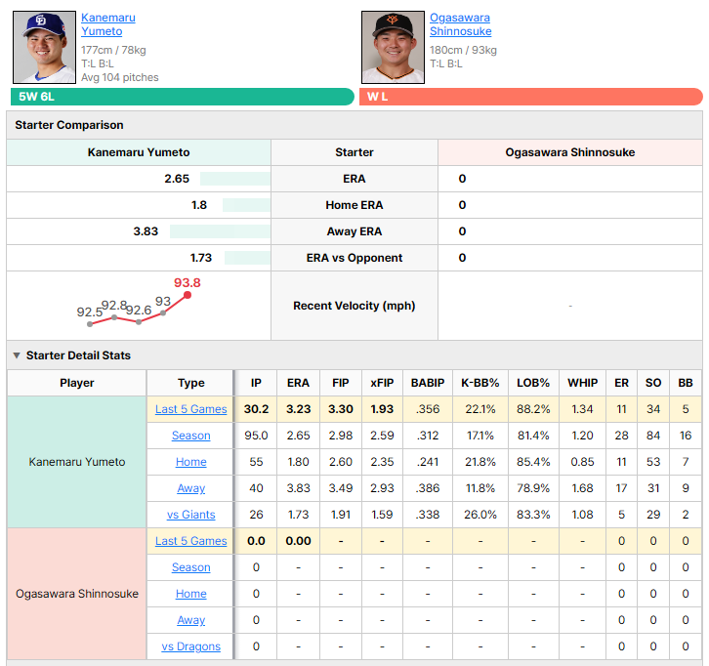
Task: Click the 0.85 WHIP cell
Action: [582, 462]
